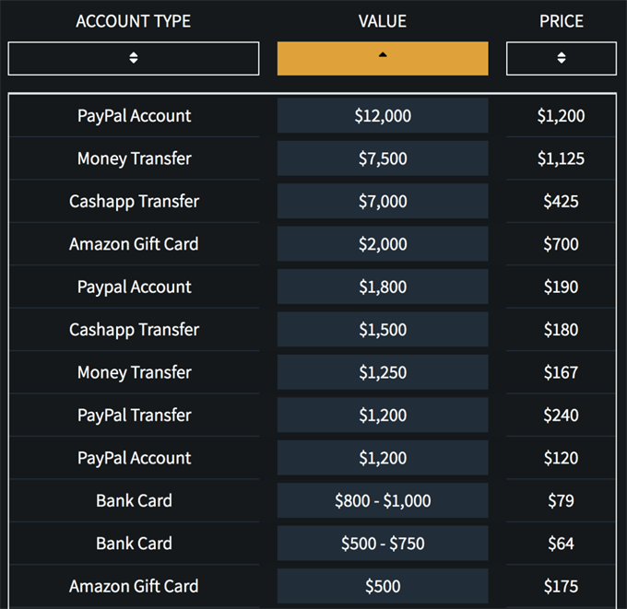Screen dimensions: 627x609
Task: Select the $7,500 Money Transfer value cell
Action: coord(383,158)
